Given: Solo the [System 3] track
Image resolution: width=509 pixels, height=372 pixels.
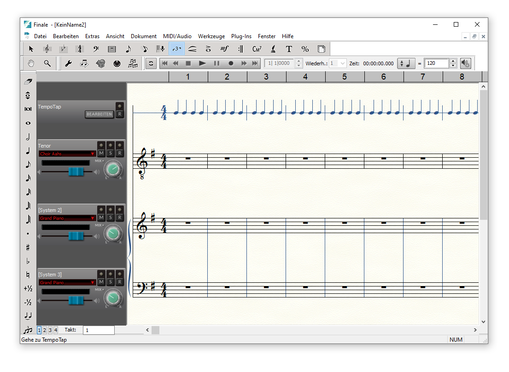Looking at the screenshot, I should 111,282.
